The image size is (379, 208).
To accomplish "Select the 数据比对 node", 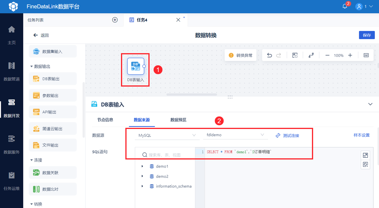I will (53, 189).
